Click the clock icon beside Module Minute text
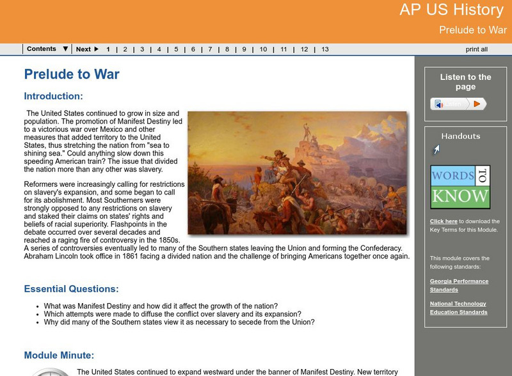 point(51,372)
